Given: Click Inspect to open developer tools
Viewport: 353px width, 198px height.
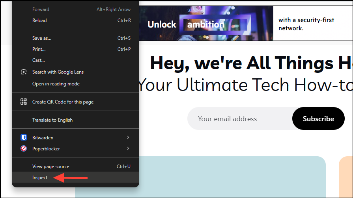Looking at the screenshot, I should (40, 178).
